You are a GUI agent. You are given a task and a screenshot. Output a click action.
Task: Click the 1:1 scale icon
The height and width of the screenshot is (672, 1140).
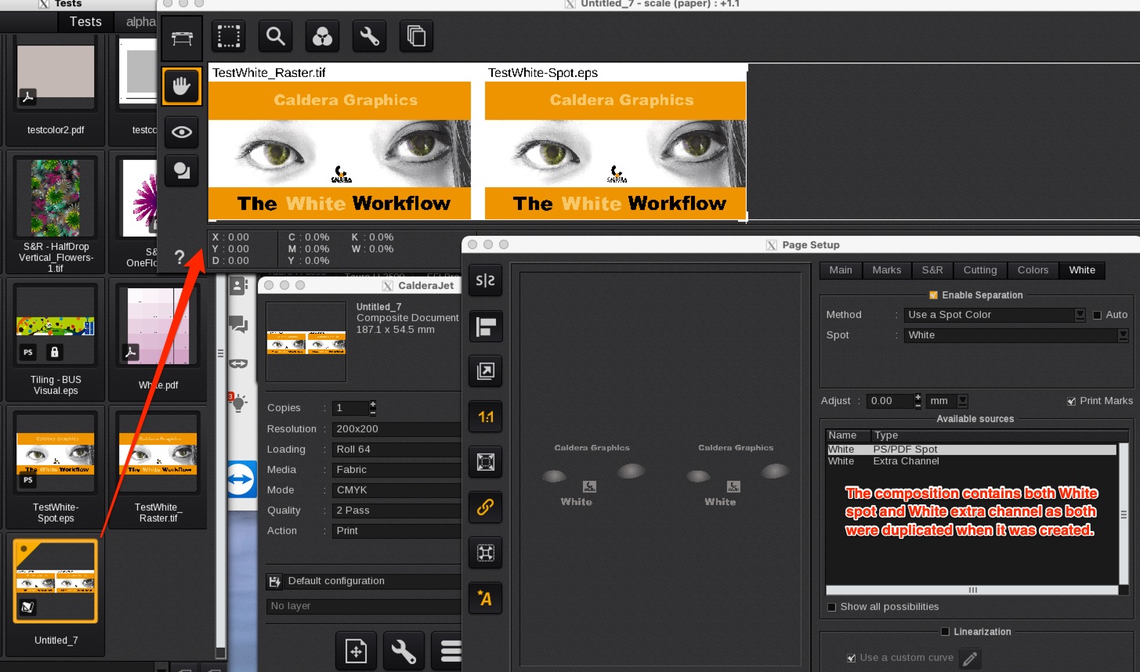tap(485, 417)
